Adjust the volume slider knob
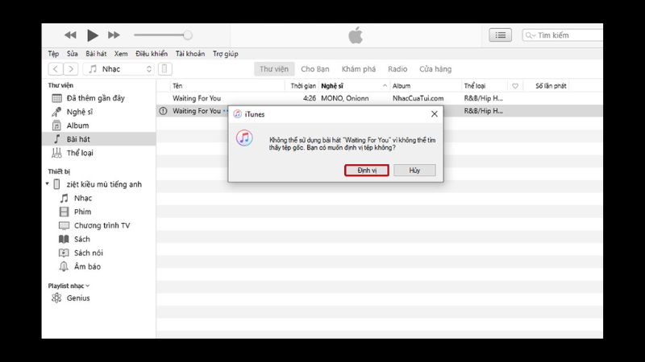 pos(188,35)
